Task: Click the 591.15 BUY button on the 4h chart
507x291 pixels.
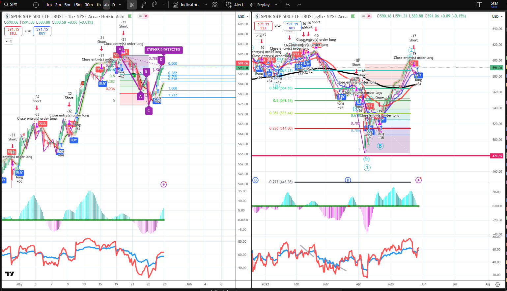Action: (x=292, y=26)
